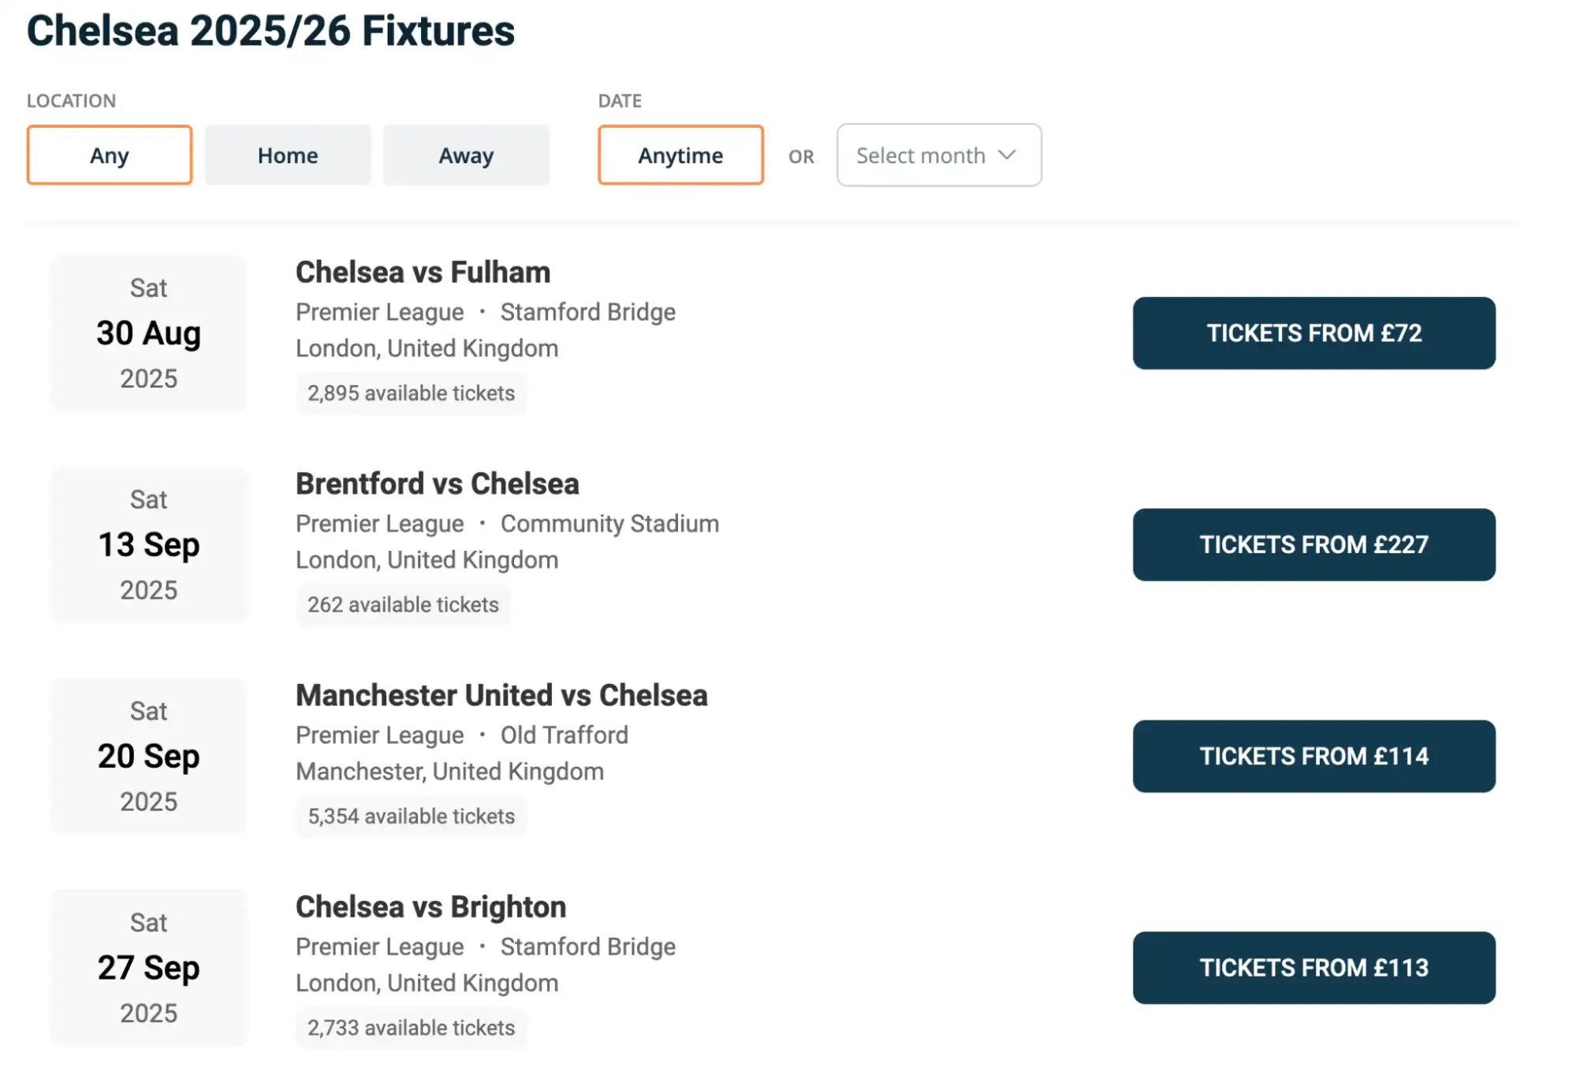Open the Chelsea vs Brighton fixture

click(430, 906)
